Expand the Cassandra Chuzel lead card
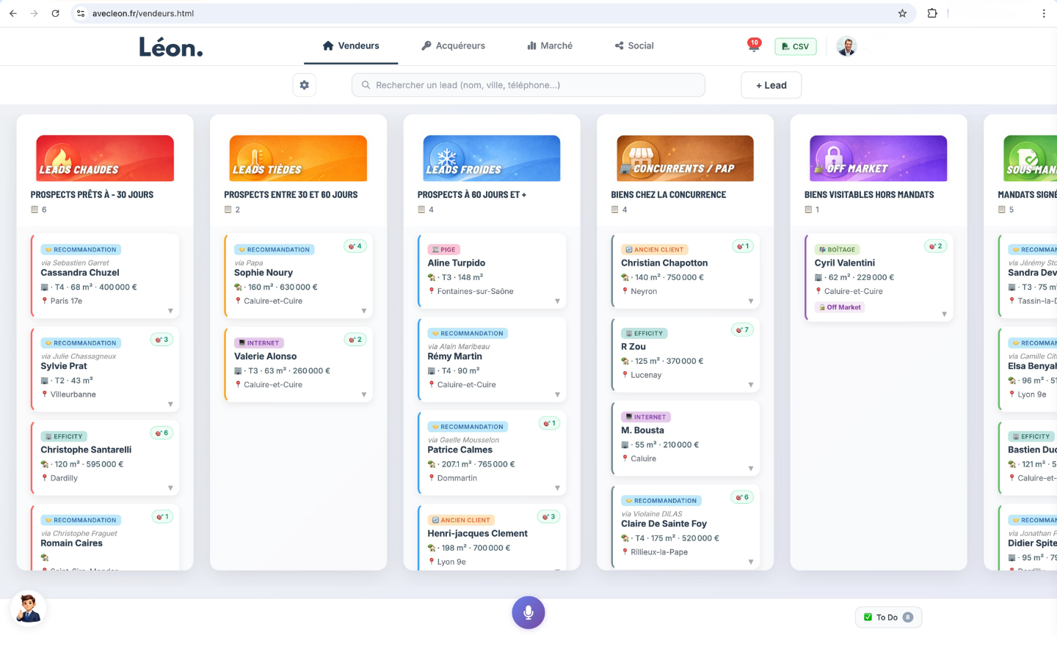This screenshot has width=1057, height=660. point(170,311)
